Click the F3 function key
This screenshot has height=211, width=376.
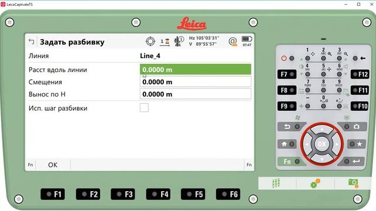(x=123, y=194)
